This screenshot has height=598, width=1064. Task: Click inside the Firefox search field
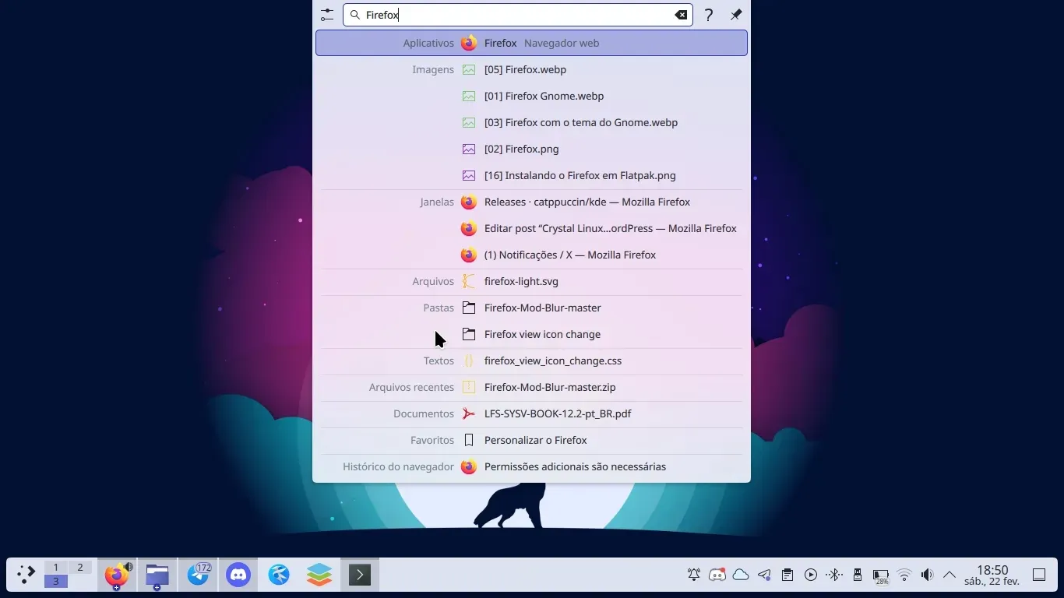click(514, 15)
